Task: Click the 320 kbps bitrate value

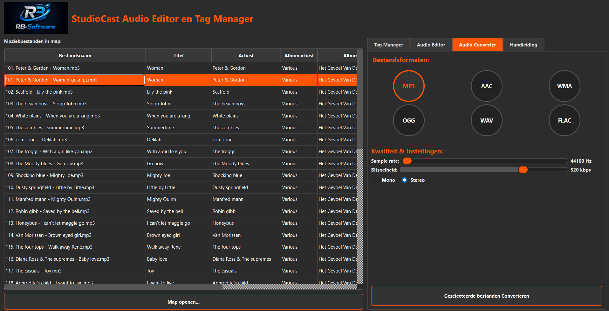Action: (580, 170)
